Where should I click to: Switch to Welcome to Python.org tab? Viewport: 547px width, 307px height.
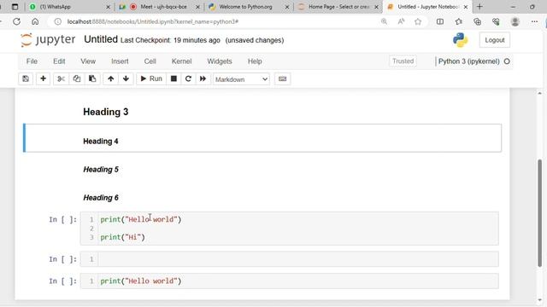click(x=249, y=7)
